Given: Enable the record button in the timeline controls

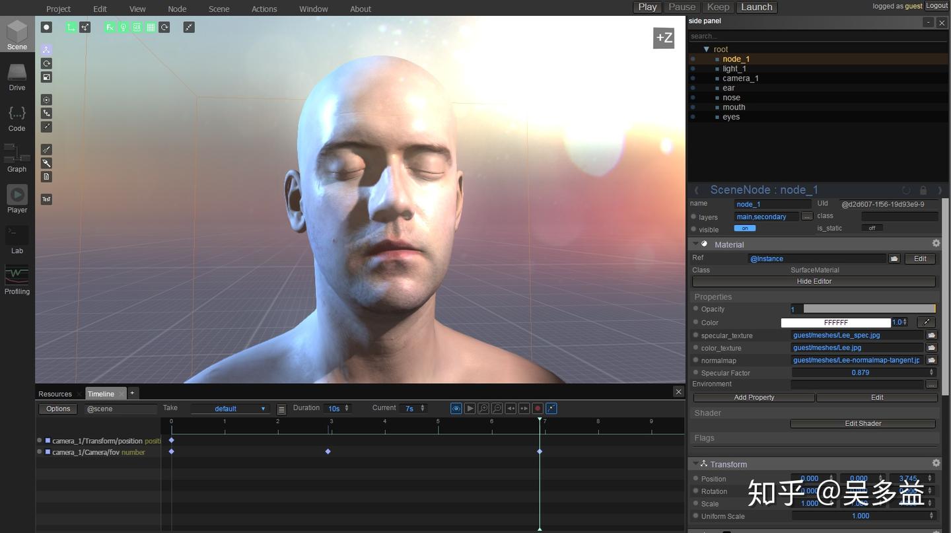Looking at the screenshot, I should (x=538, y=408).
